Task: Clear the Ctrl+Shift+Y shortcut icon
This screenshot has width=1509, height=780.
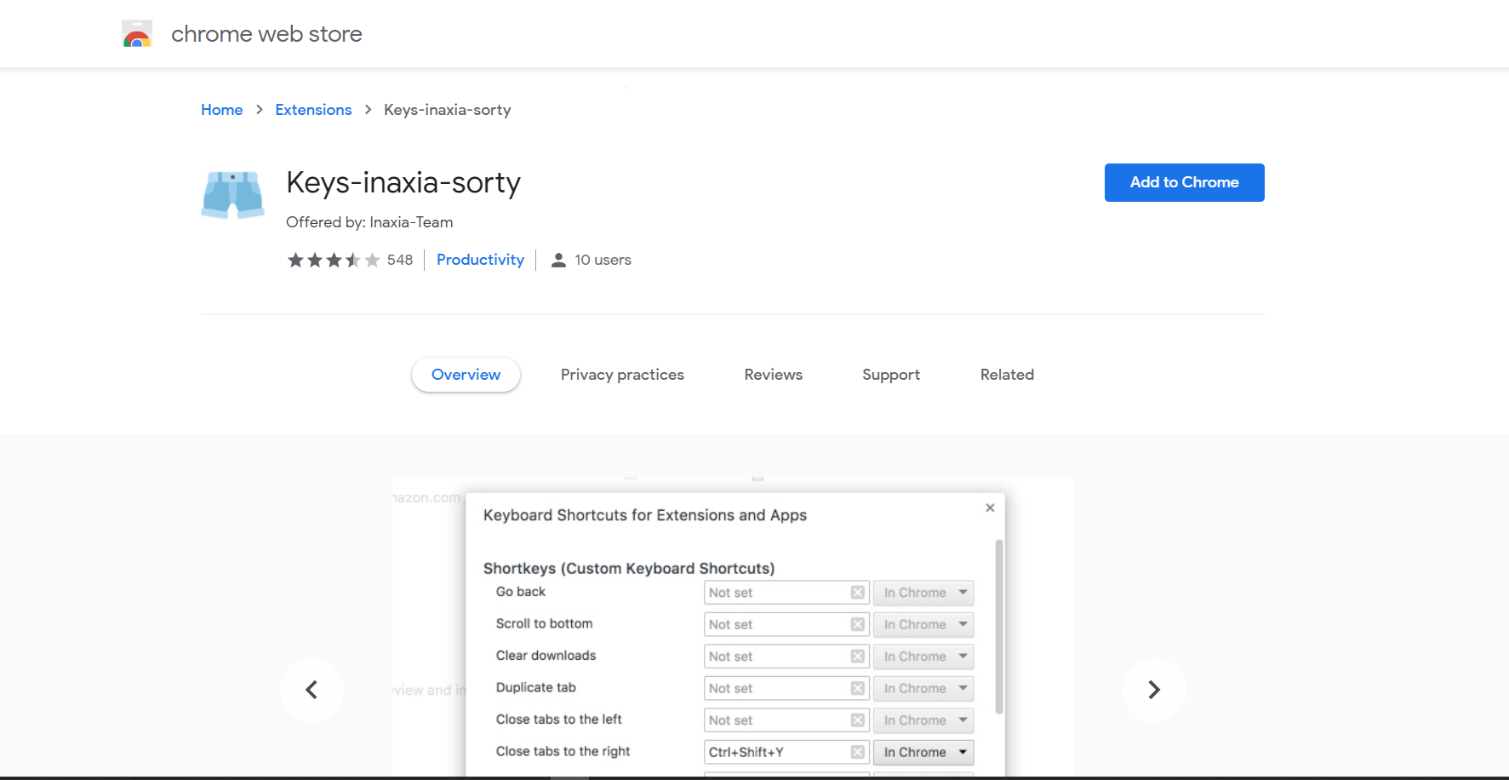Action: click(x=858, y=752)
